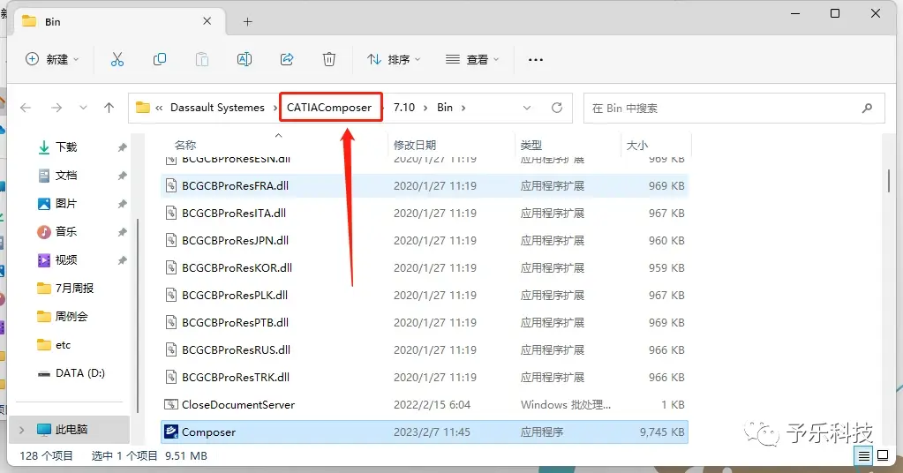Click the Share icon in toolbar
Viewport: 903px width, 473px height.
point(287,59)
